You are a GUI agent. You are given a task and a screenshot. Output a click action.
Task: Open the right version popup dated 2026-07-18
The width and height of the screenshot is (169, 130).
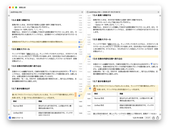coord(123,12)
